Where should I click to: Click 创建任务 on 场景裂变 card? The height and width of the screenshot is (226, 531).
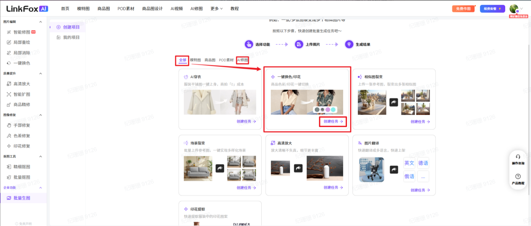pyautogui.click(x=246, y=188)
